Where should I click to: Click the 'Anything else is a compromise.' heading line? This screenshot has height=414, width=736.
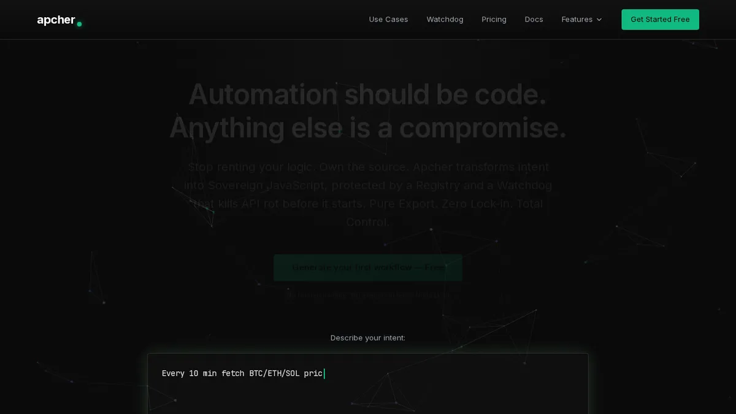click(x=367, y=128)
